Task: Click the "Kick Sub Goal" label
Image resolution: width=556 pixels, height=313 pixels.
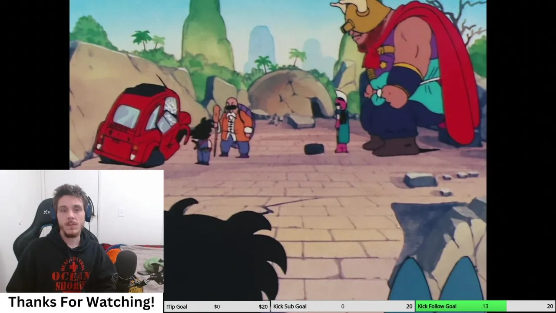Action: click(x=290, y=306)
